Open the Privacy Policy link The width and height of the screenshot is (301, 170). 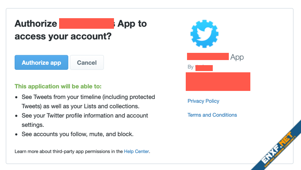click(x=203, y=101)
